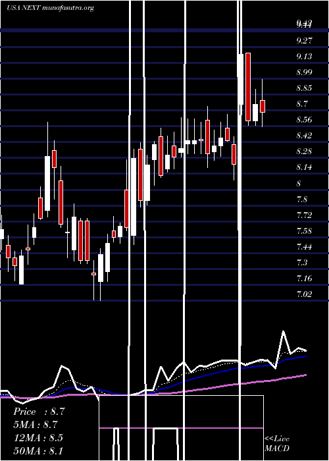329x461 pixels.
Task: Click the 7.16 price axis label
Action: (304, 279)
